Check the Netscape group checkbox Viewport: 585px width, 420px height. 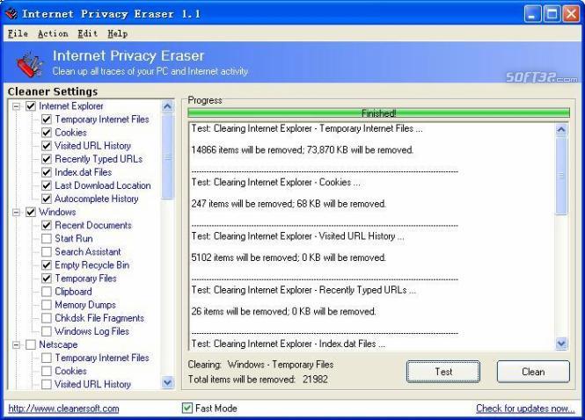(31, 344)
